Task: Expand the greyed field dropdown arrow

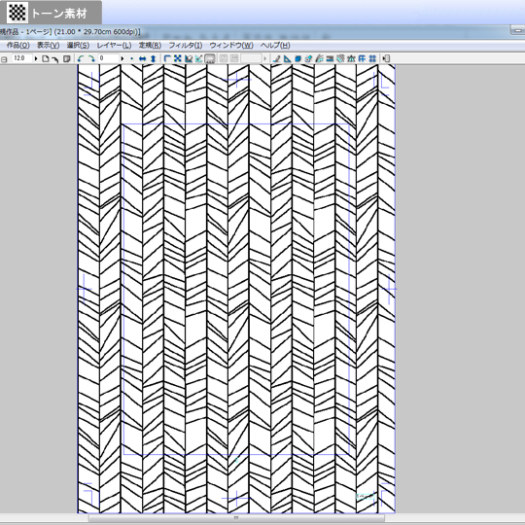Action: (x=264, y=58)
